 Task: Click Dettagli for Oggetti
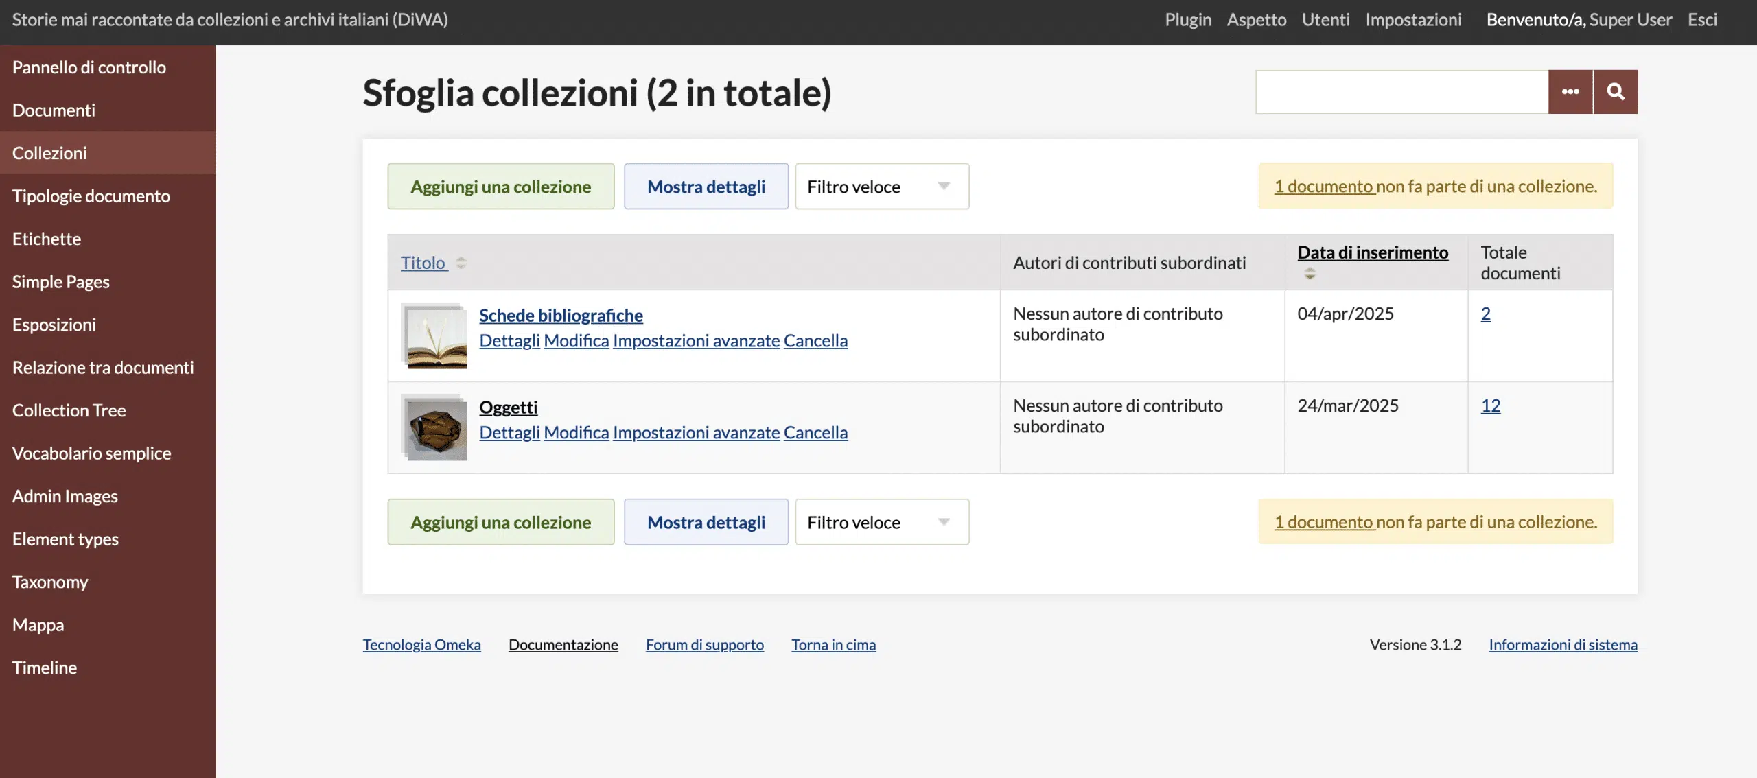pyautogui.click(x=509, y=433)
